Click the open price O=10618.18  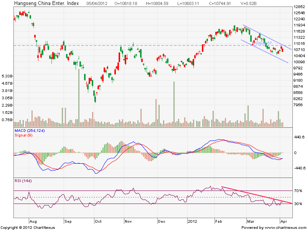pos(125,3)
